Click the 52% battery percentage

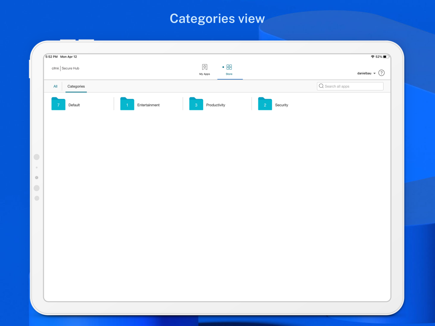pos(379,57)
